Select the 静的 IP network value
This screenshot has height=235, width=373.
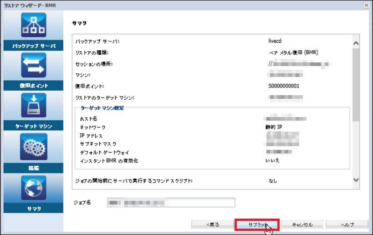coord(274,127)
